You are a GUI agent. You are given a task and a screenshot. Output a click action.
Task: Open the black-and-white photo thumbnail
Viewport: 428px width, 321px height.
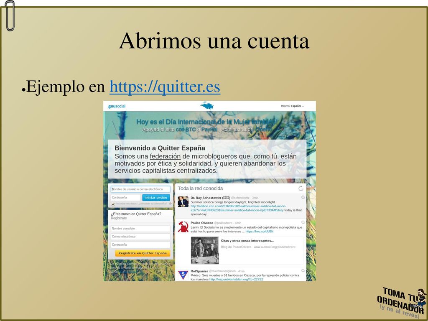pyautogui.click(x=205, y=250)
